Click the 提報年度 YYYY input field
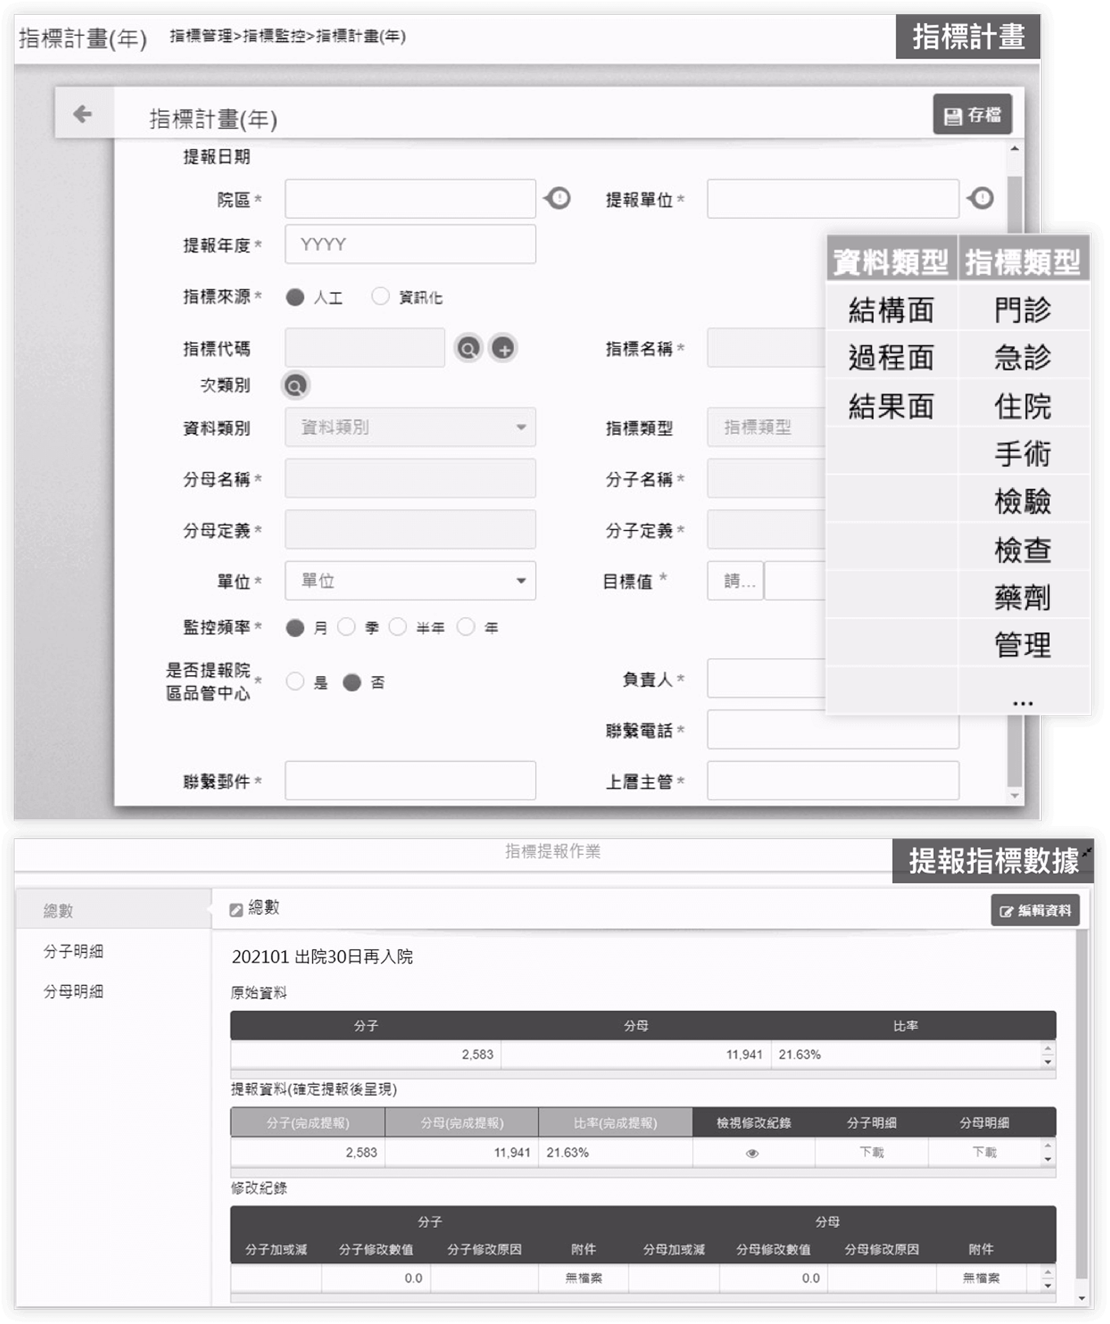 (x=410, y=245)
